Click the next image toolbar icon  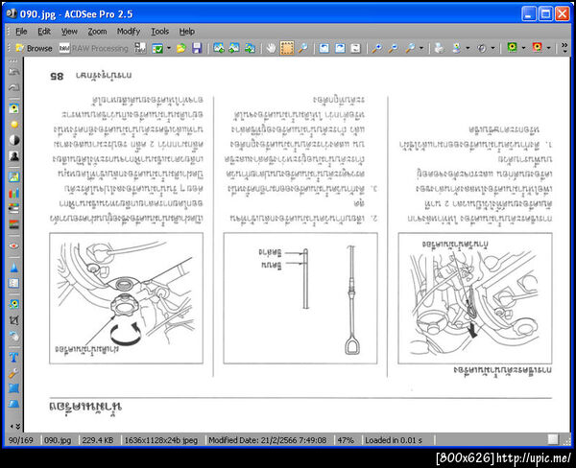[234, 48]
